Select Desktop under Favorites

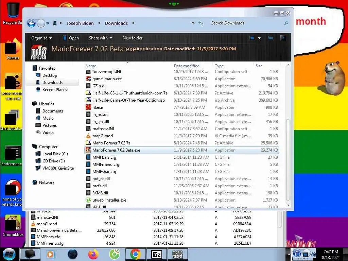coord(50,75)
